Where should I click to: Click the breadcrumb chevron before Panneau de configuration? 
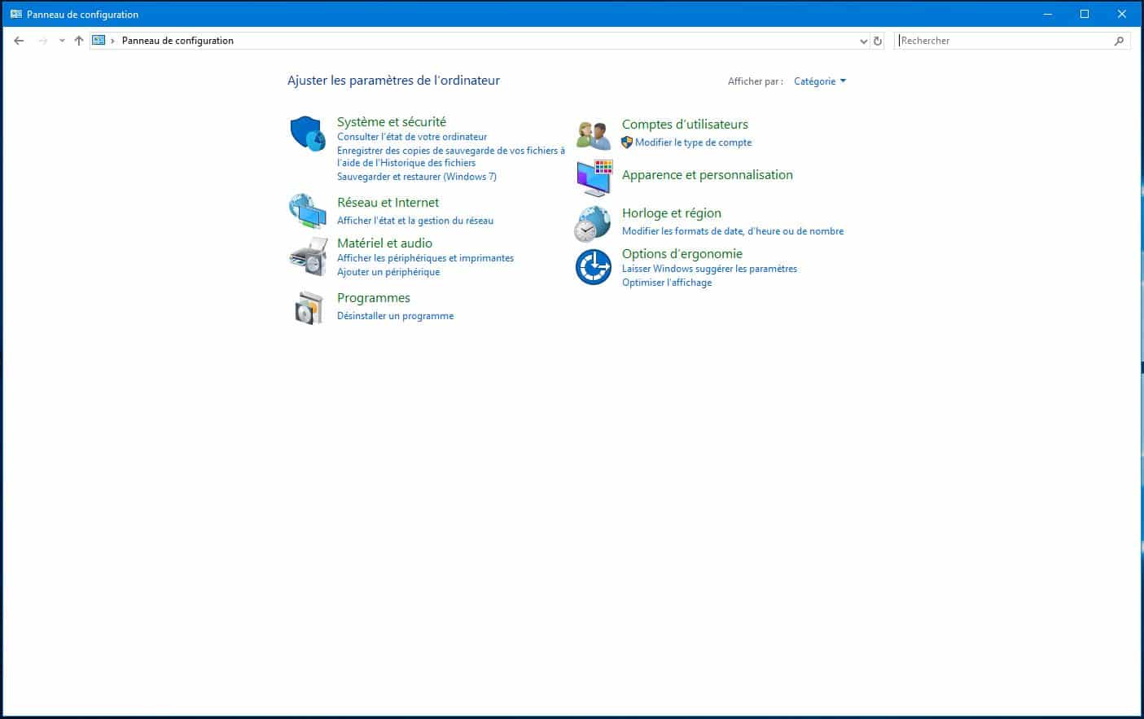[x=113, y=41]
